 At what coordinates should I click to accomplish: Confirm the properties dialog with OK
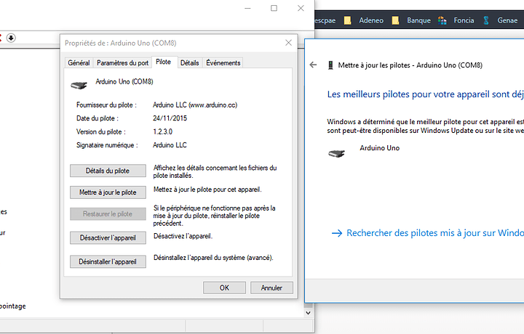point(224,288)
